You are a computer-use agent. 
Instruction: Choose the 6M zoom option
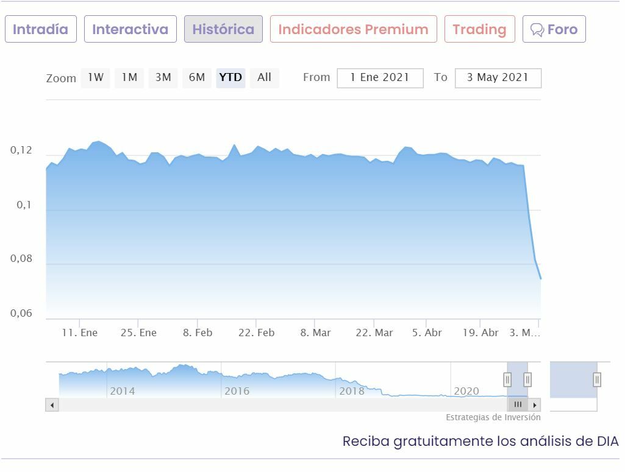coord(196,77)
